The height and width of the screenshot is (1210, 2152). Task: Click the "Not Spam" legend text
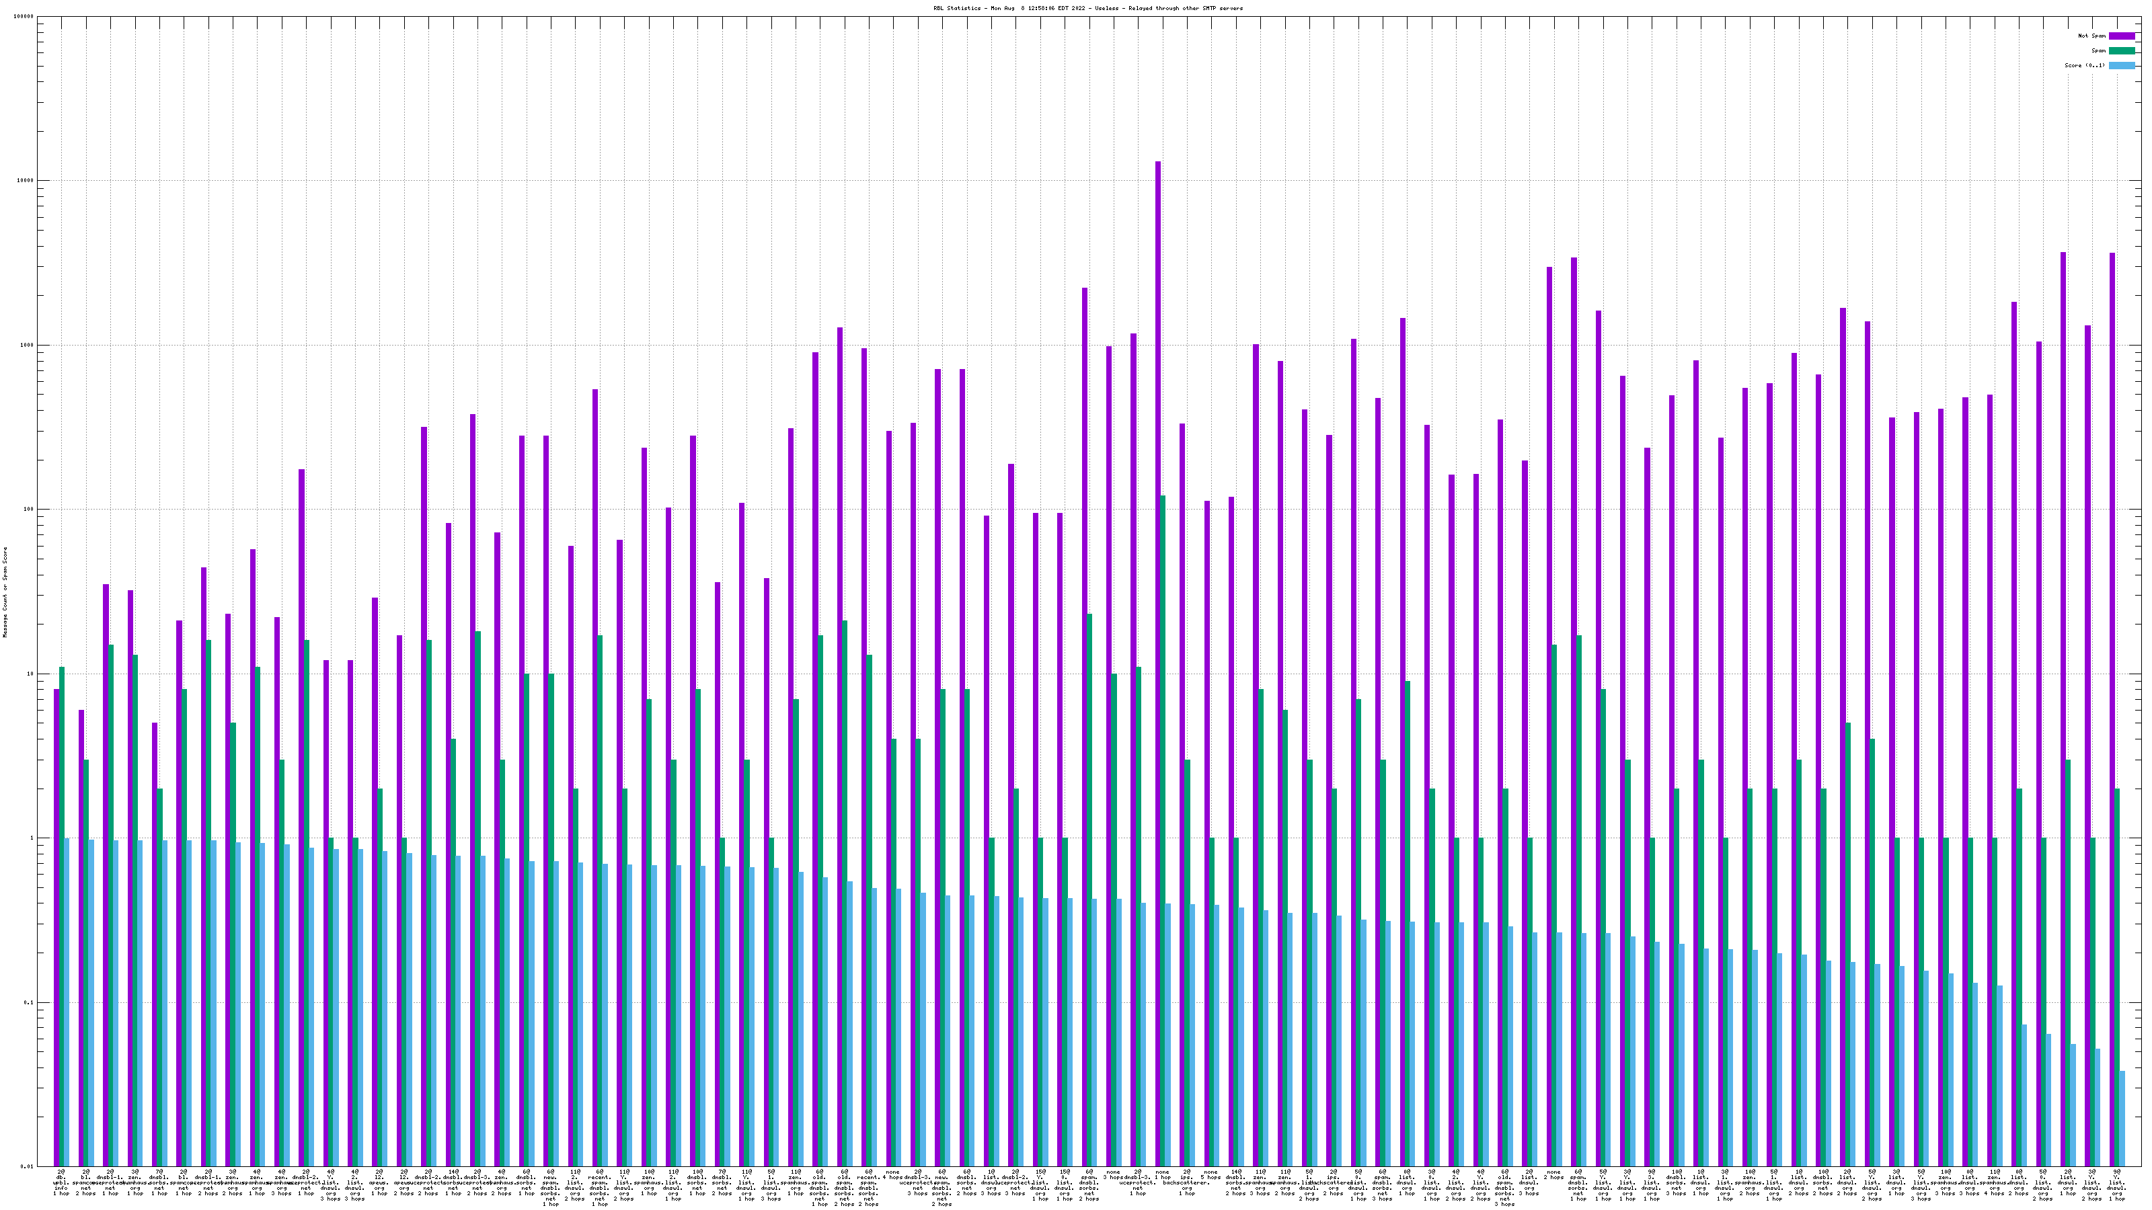pyautogui.click(x=2092, y=36)
